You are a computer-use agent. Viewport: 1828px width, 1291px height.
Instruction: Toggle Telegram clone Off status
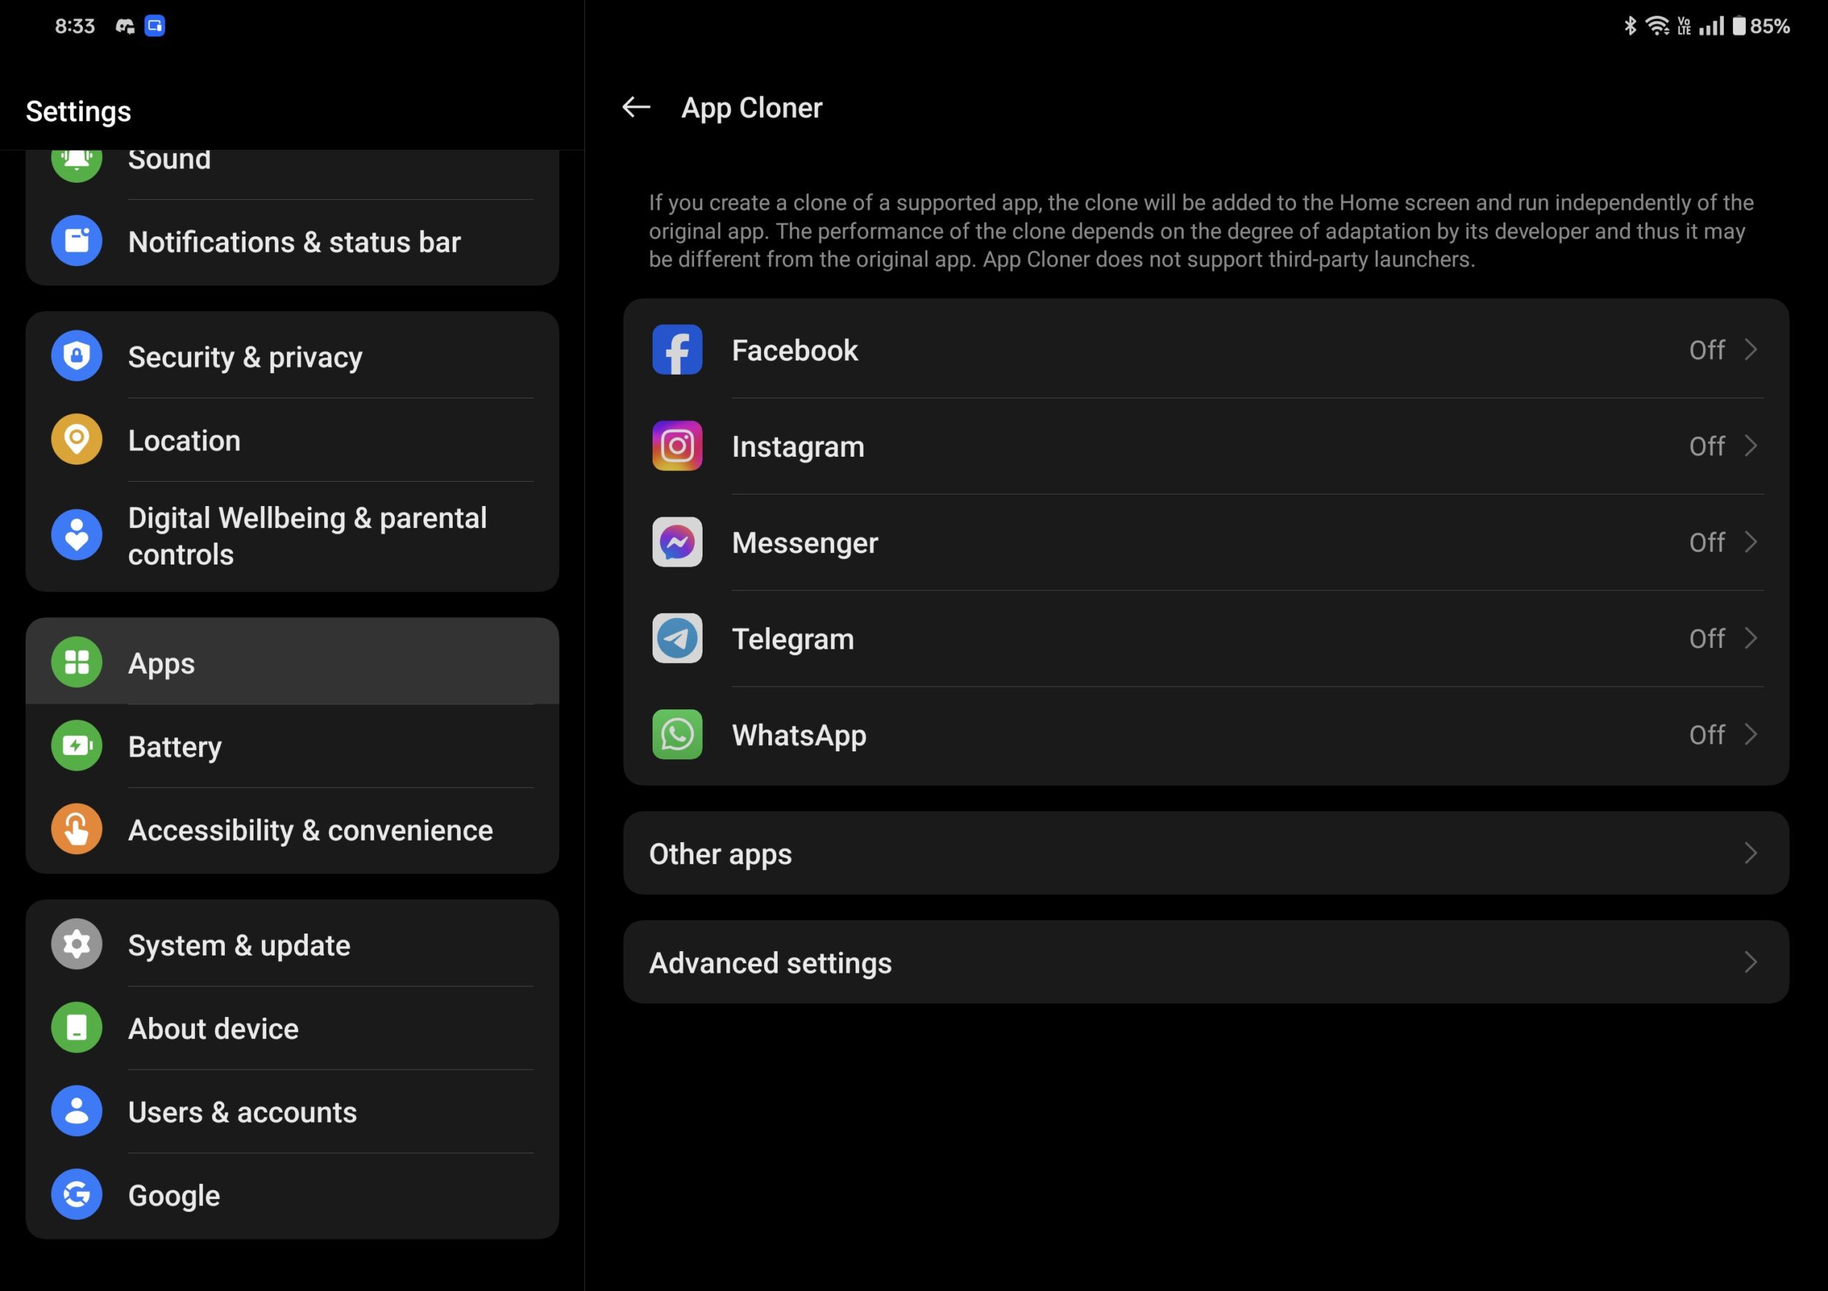[x=1706, y=638]
